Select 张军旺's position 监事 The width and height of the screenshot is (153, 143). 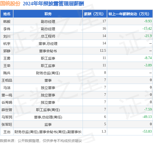coord(48,124)
